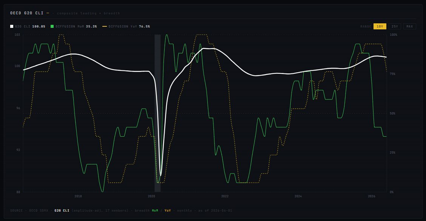Click the 50% right-axis label
This screenshot has width=426, height=221.
[393, 113]
